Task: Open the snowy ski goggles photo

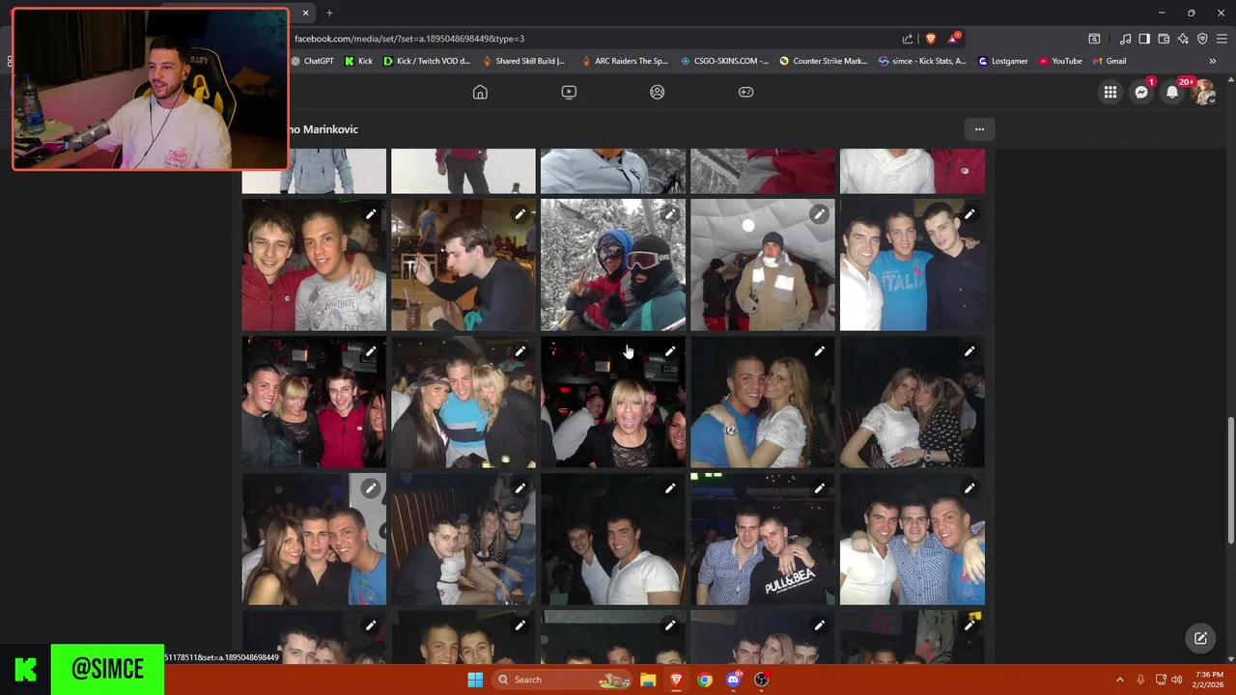Action: pyautogui.click(x=613, y=265)
